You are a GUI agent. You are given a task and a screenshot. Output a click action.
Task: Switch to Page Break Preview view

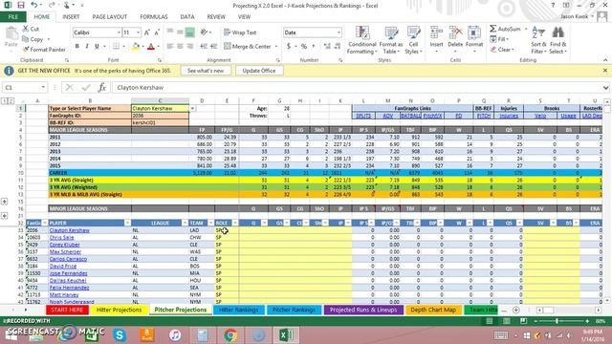[x=523, y=321]
